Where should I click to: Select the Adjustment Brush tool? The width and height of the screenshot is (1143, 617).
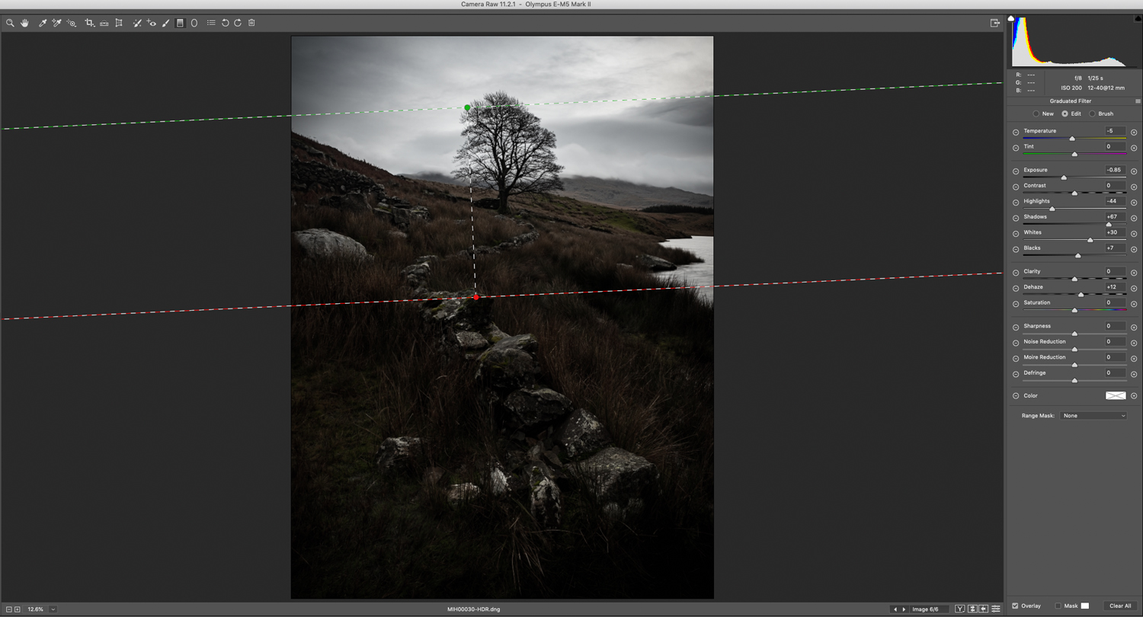pyautogui.click(x=166, y=23)
